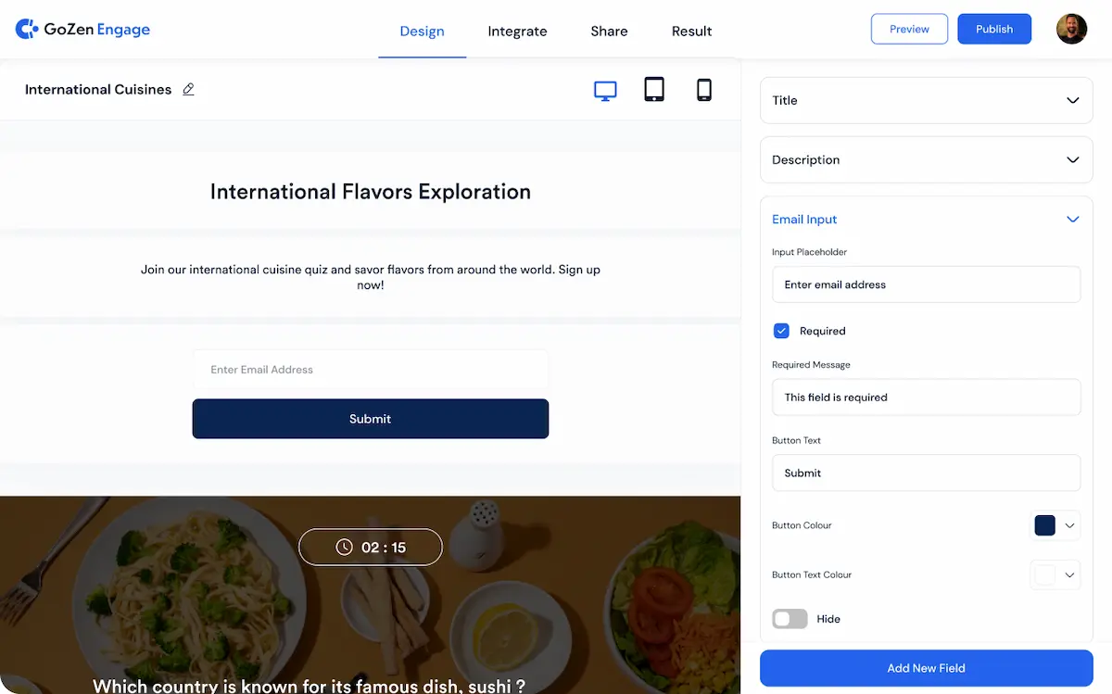Open the Button Text Colour dropdown
Viewport: 1112px width, 694px height.
[x=1069, y=574]
